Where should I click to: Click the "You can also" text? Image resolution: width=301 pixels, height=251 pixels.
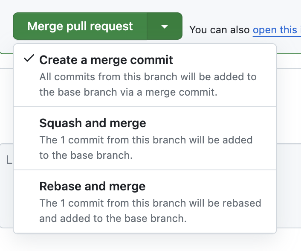(220, 29)
